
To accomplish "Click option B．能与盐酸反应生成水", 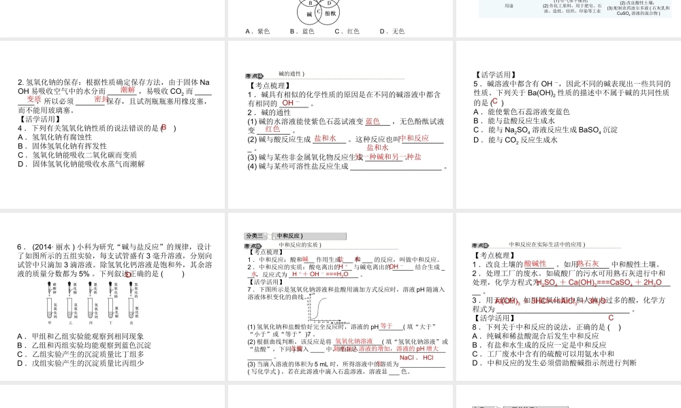I will 513,121.
